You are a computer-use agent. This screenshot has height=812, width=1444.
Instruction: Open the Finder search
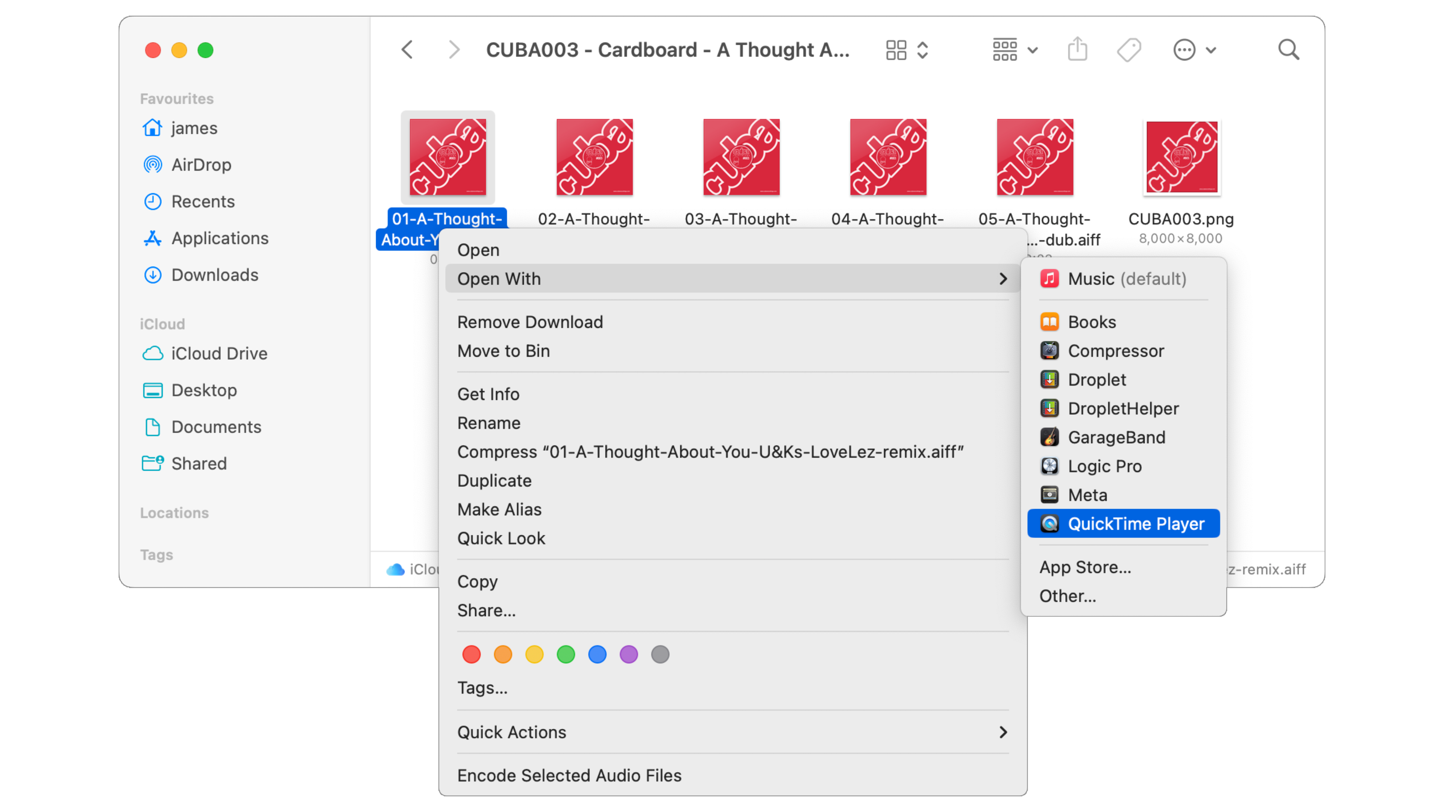tap(1288, 50)
